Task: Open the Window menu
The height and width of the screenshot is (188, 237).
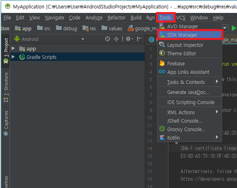Action: [x=199, y=18]
